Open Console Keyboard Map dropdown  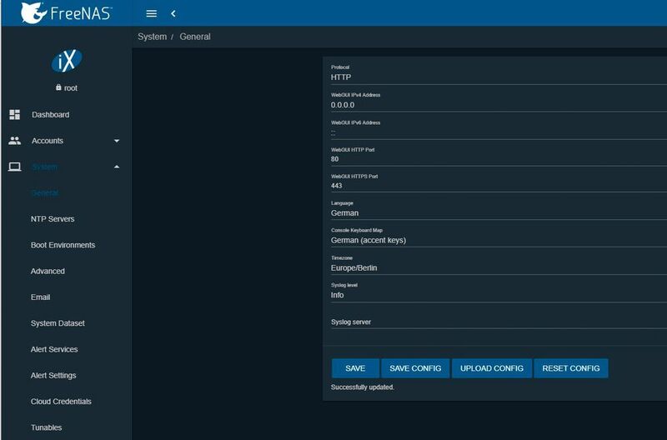(499, 240)
